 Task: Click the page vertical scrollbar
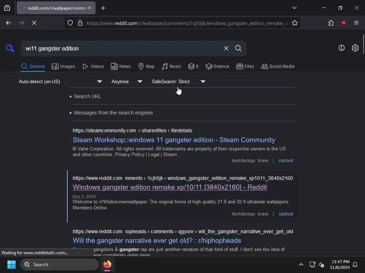(x=363, y=44)
